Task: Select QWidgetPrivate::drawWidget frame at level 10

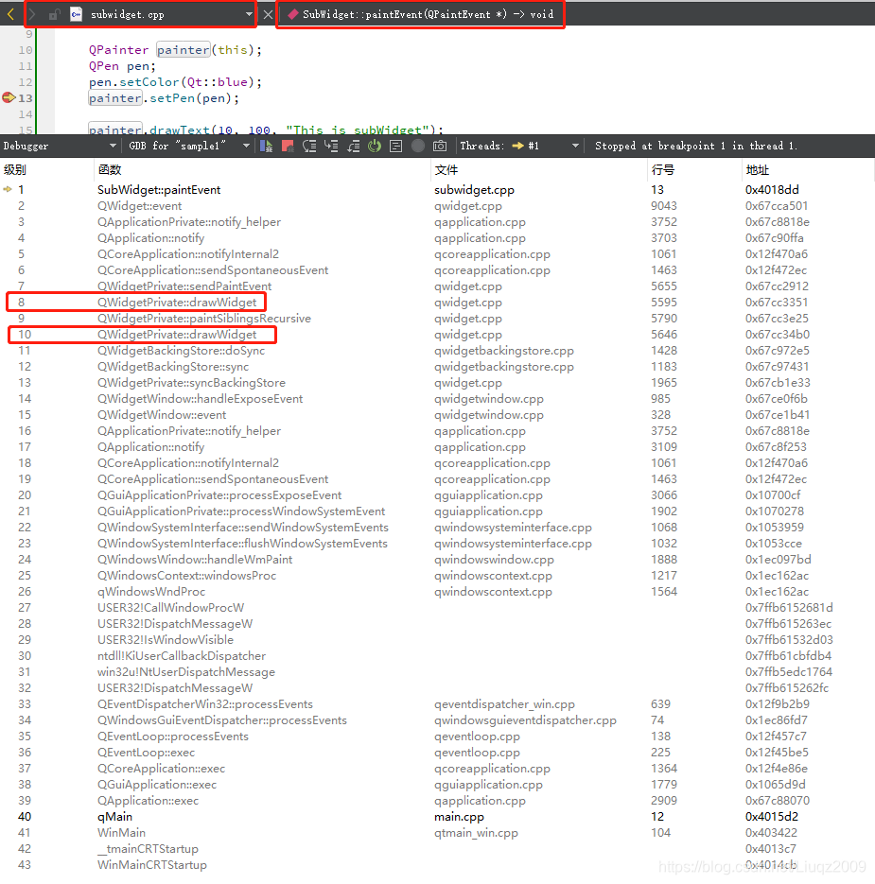Action: pyautogui.click(x=437, y=335)
